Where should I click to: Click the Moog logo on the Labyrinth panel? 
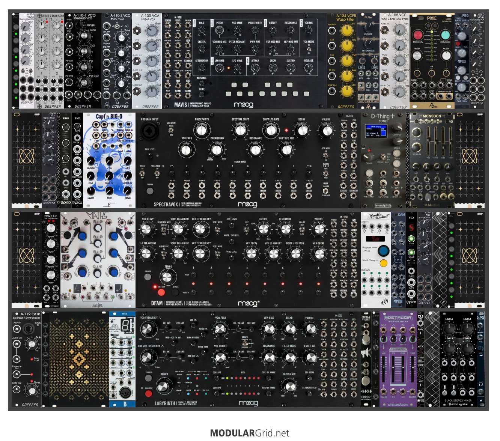point(248,403)
